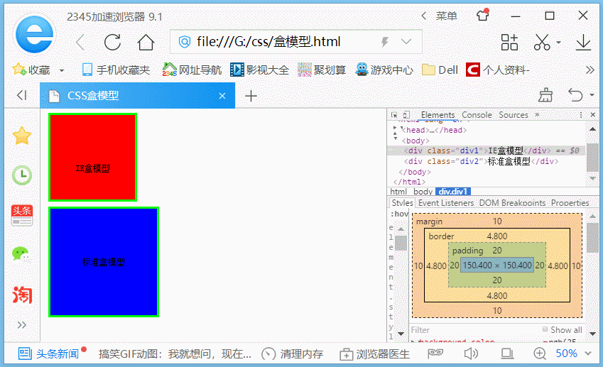The width and height of the screenshot is (603, 367).
Task: Open the Dell bookmarks folder
Action: pos(440,70)
